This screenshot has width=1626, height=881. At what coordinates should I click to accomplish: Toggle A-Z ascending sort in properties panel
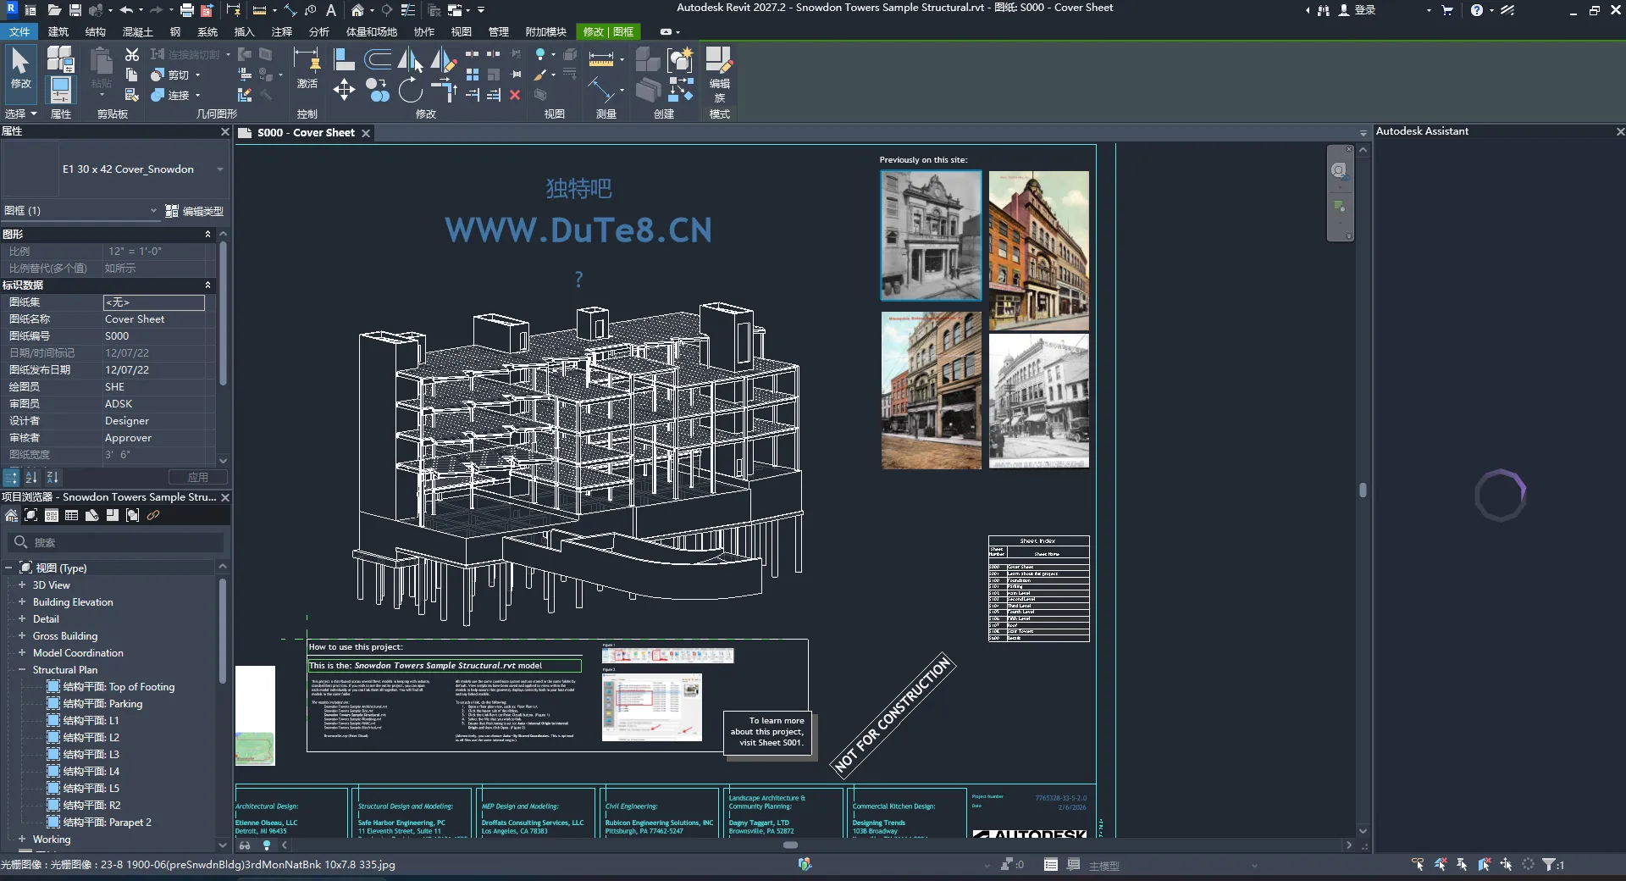31,477
